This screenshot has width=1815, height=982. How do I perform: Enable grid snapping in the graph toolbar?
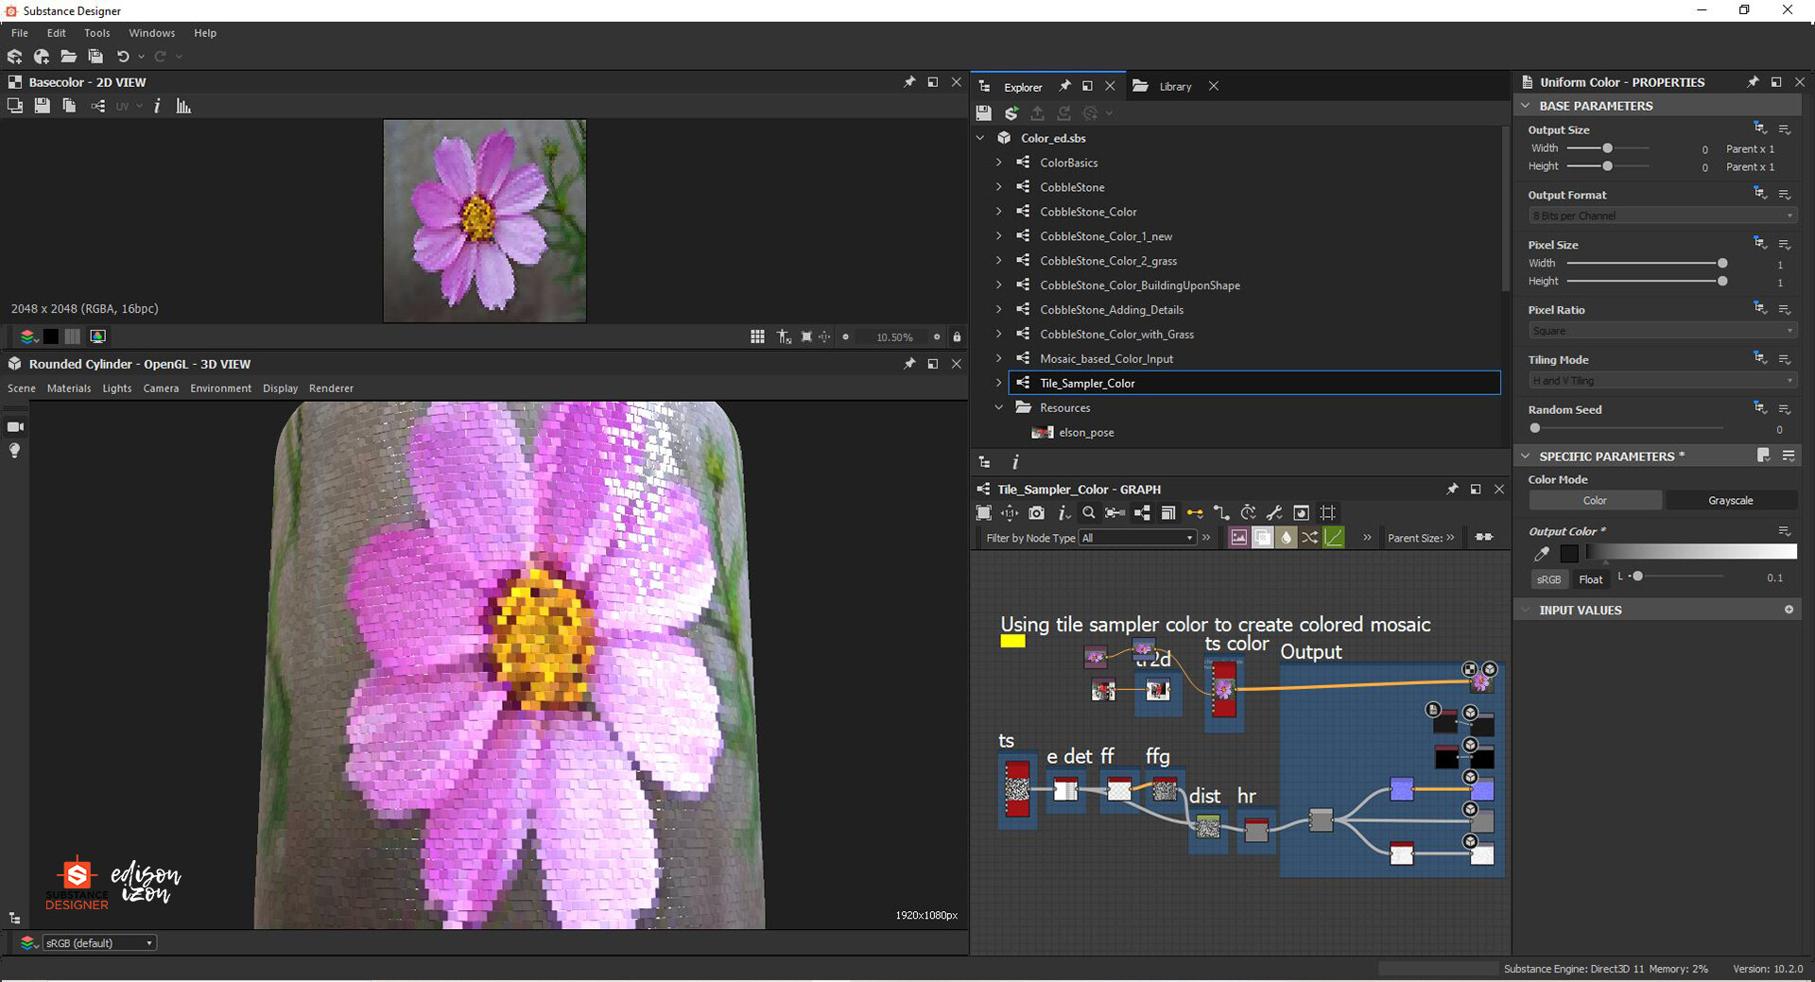pos(1327,513)
